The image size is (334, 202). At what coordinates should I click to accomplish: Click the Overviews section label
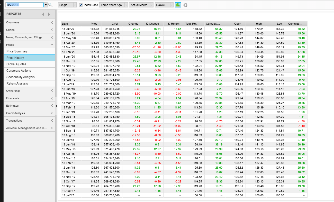13,22
